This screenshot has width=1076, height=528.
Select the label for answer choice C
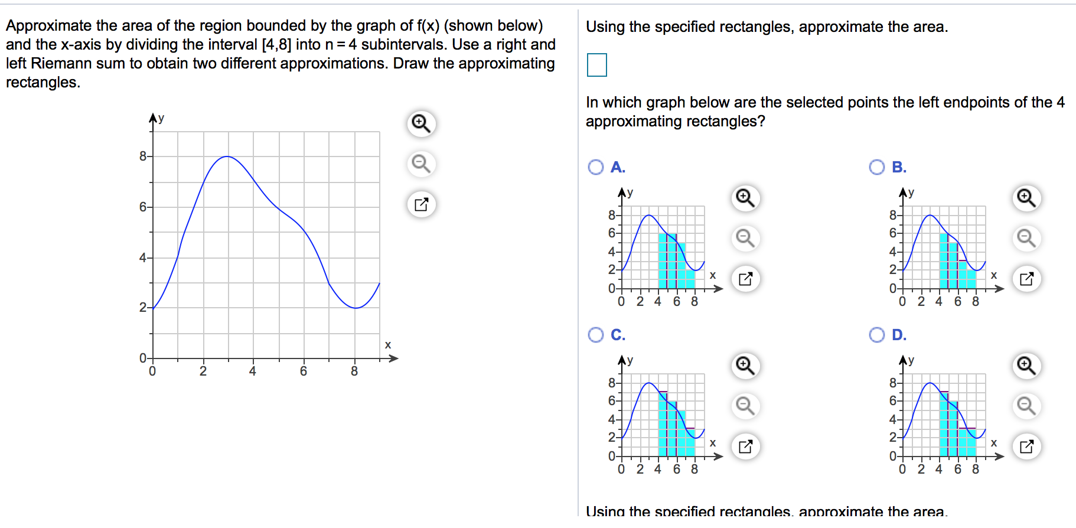[x=617, y=334]
